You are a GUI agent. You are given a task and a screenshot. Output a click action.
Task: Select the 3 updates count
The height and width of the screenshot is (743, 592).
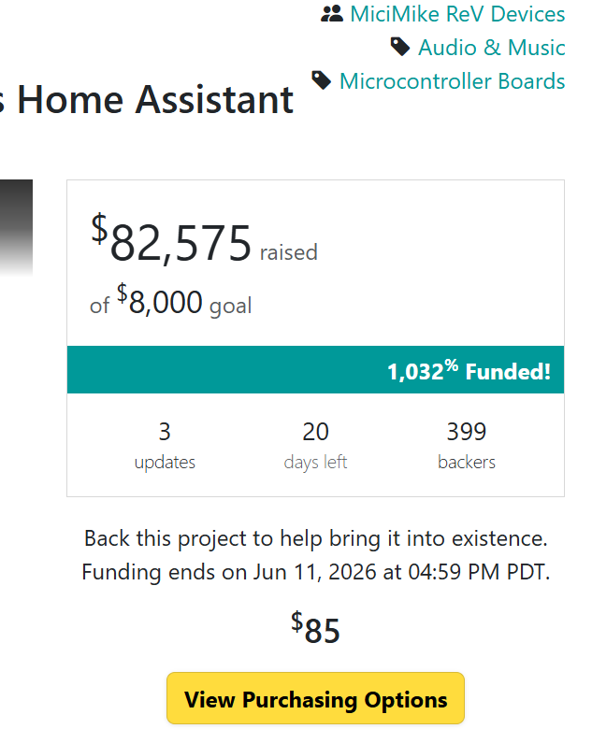coord(165,432)
